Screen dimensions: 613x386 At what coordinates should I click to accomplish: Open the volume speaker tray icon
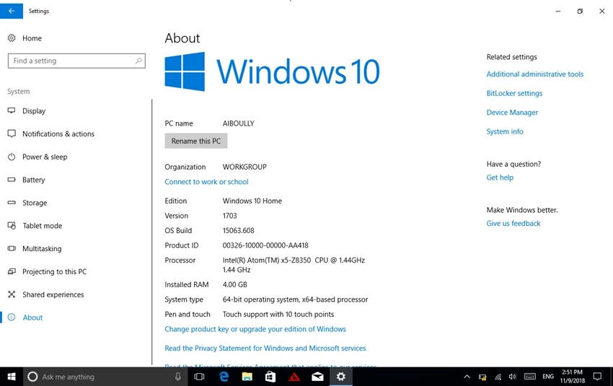(x=513, y=377)
